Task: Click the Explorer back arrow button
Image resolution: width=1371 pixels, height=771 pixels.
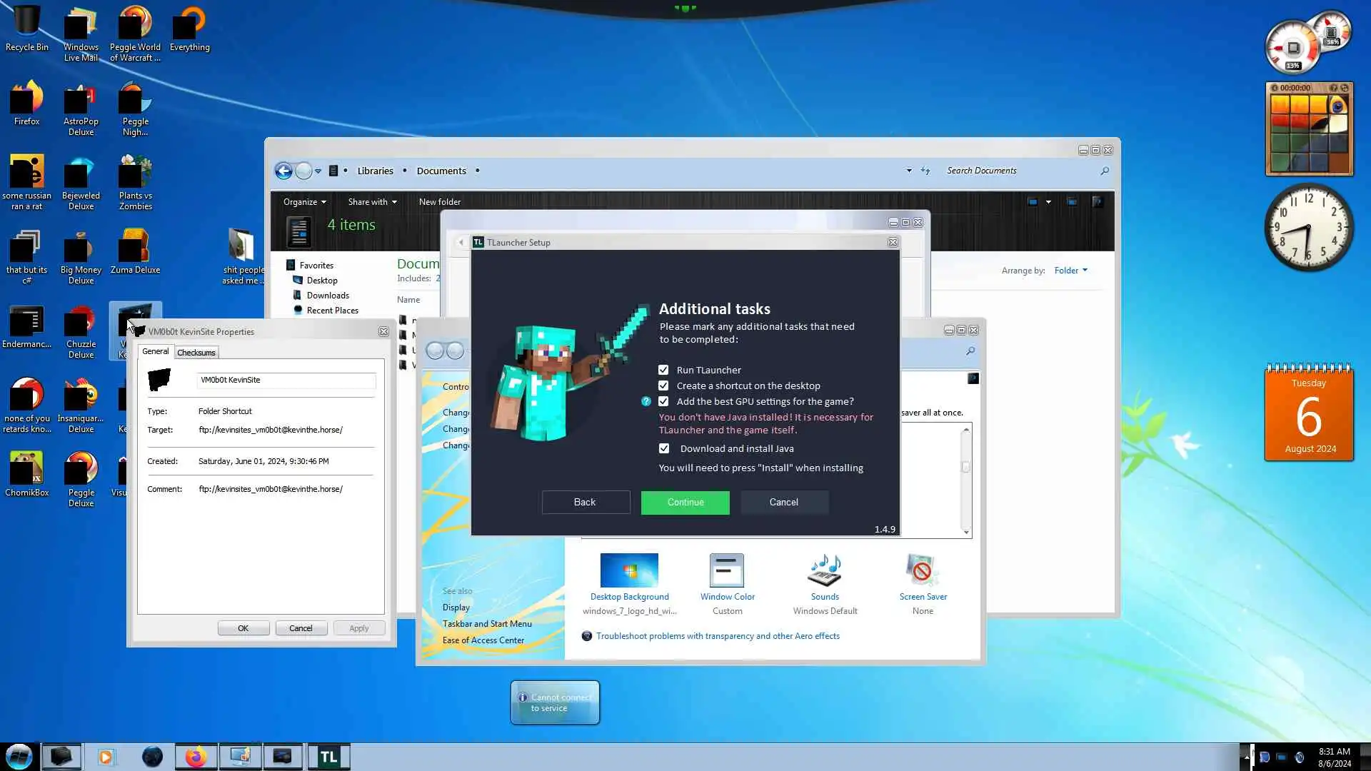Action: pos(283,171)
